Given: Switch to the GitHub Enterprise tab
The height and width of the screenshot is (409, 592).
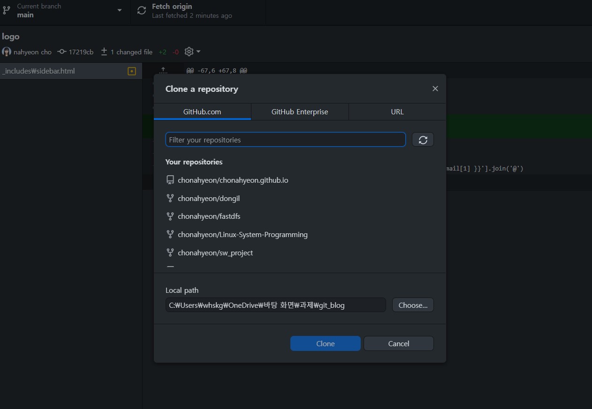Looking at the screenshot, I should click(299, 112).
